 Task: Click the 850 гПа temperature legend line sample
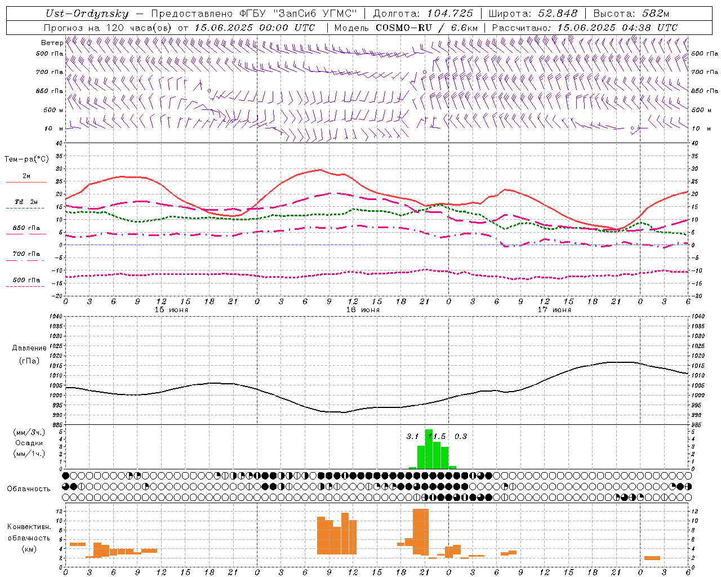point(26,234)
